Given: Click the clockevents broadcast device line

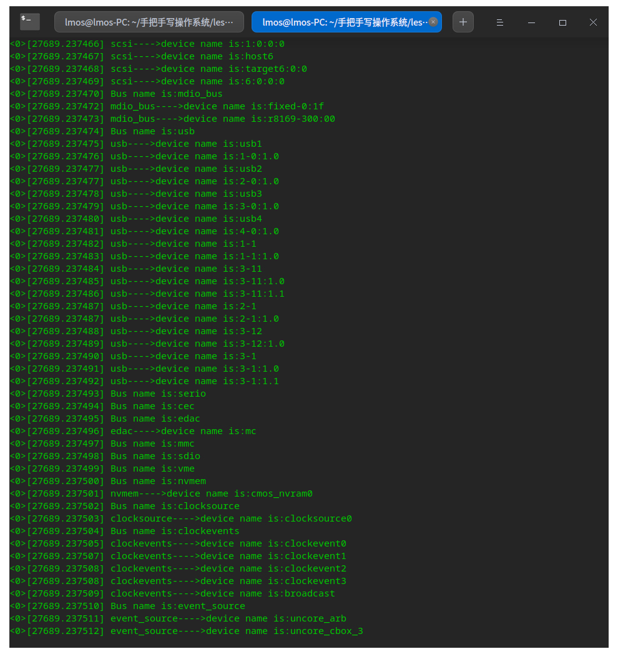Looking at the screenshot, I should 222,593.
